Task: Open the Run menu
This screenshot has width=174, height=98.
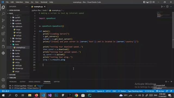Action: click(37, 2)
